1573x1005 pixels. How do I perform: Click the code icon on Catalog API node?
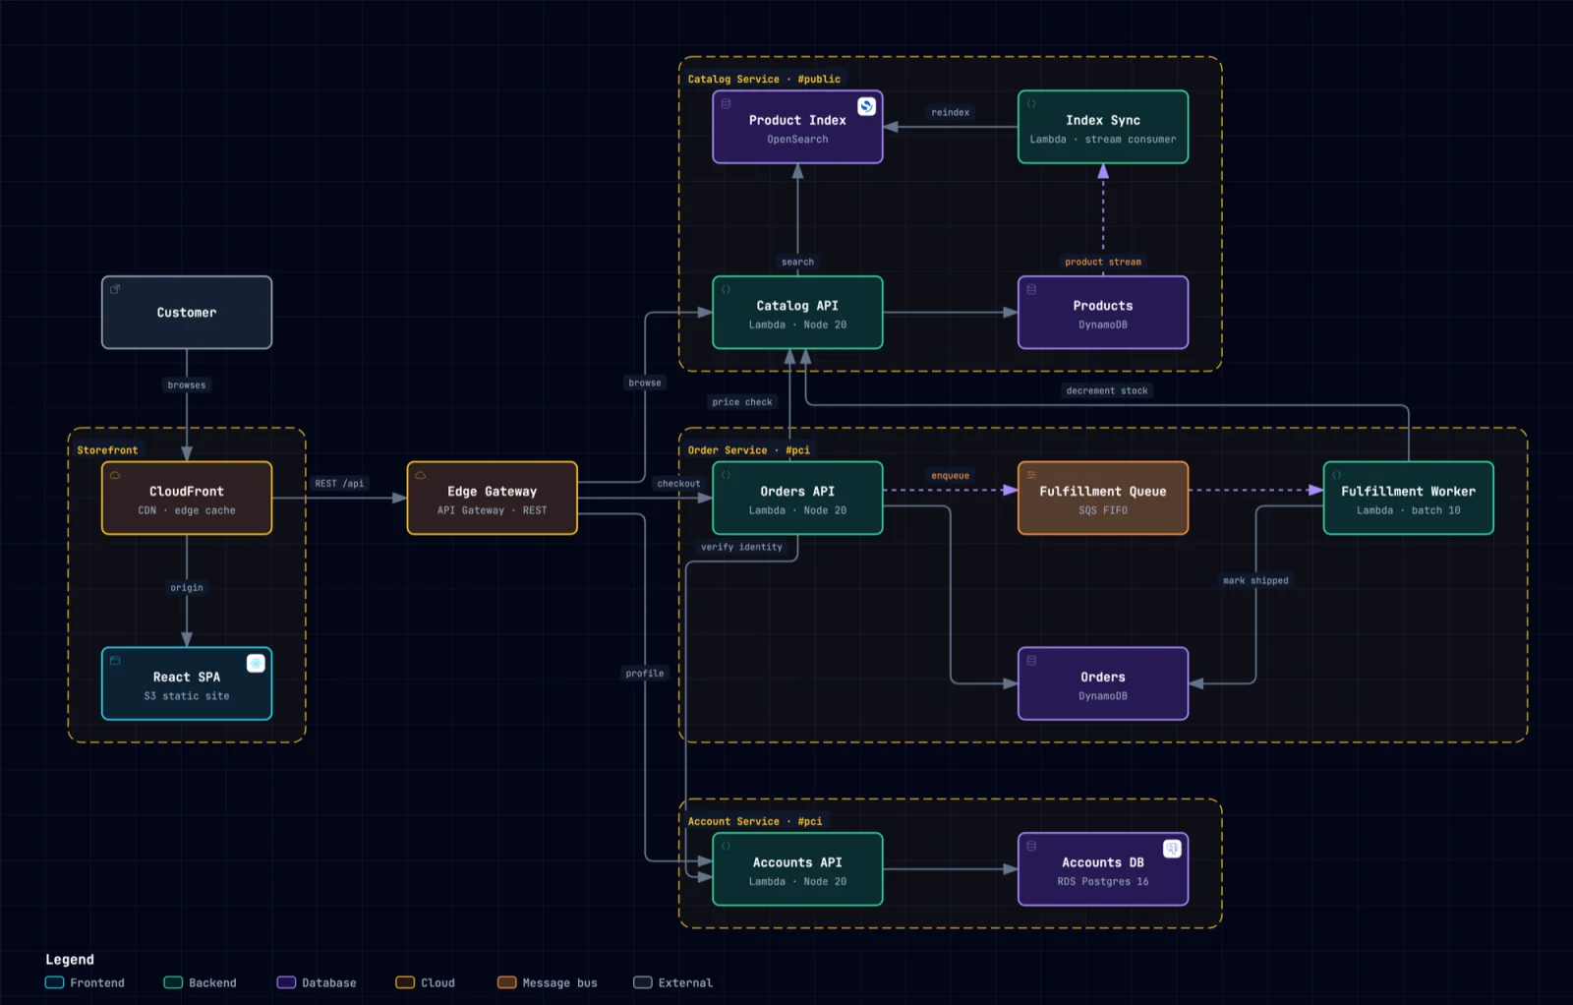(726, 289)
